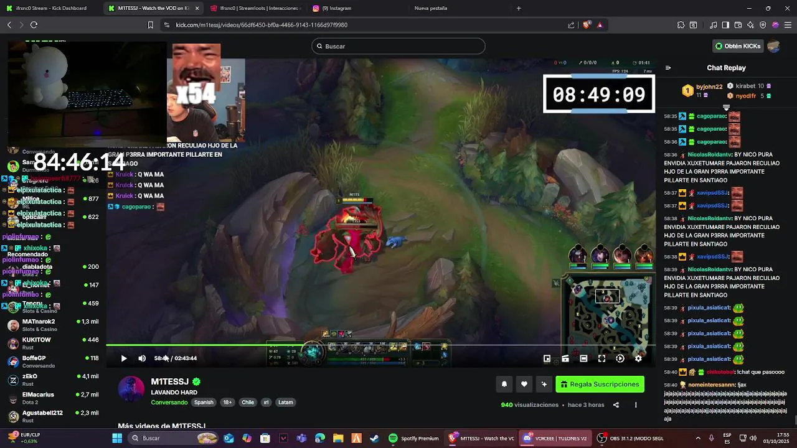
Task: Click the Conversando category link
Action: click(169, 403)
